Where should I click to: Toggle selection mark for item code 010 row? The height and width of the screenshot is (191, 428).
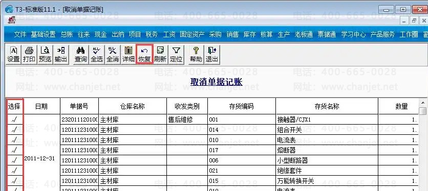[14, 140]
